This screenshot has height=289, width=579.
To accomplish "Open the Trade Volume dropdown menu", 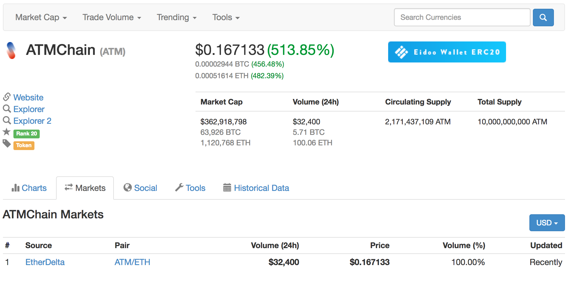I will (x=112, y=18).
